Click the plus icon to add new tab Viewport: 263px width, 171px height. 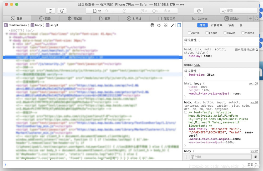click(250, 18)
